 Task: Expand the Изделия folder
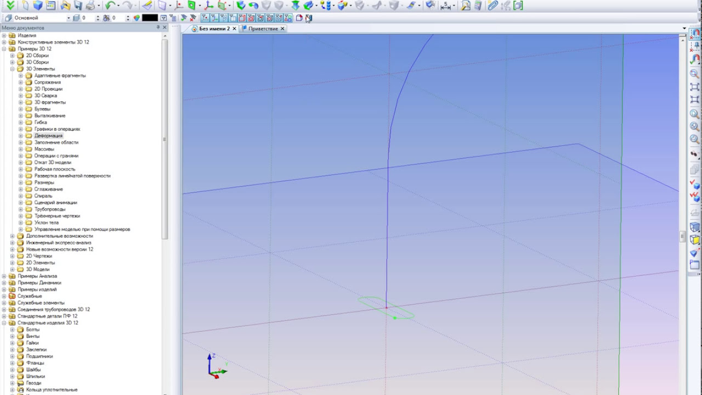click(4, 36)
